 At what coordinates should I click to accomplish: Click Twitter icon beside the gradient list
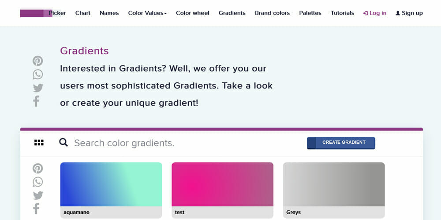click(x=38, y=195)
